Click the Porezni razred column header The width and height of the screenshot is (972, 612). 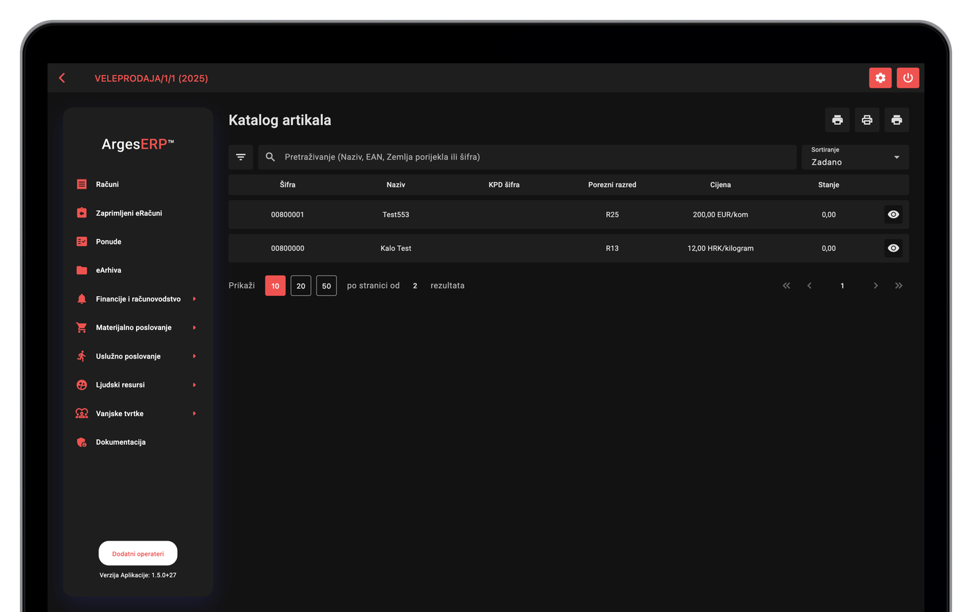point(612,185)
